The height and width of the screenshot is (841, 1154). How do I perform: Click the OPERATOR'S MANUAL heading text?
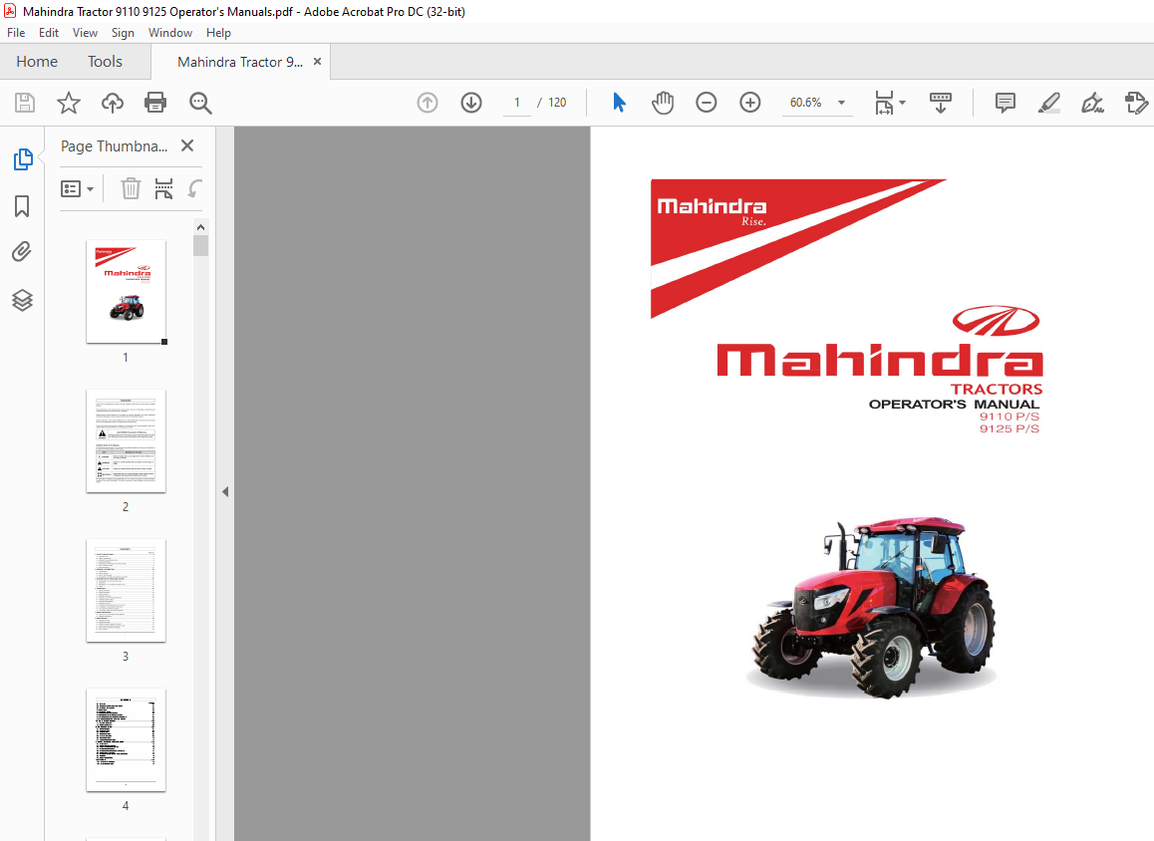click(x=954, y=404)
